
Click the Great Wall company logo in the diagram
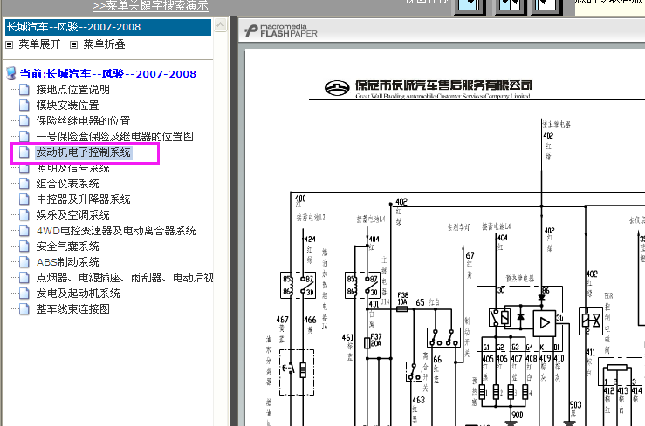(337, 87)
